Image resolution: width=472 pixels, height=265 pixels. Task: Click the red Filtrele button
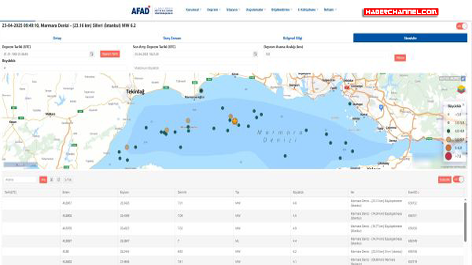pyautogui.click(x=400, y=58)
